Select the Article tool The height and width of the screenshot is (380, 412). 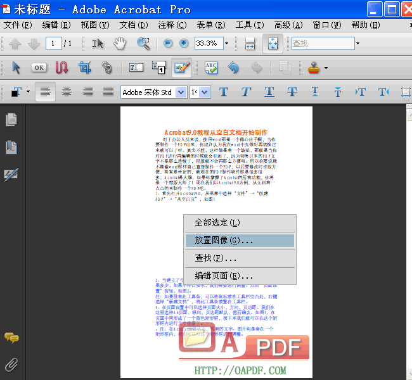(61, 68)
